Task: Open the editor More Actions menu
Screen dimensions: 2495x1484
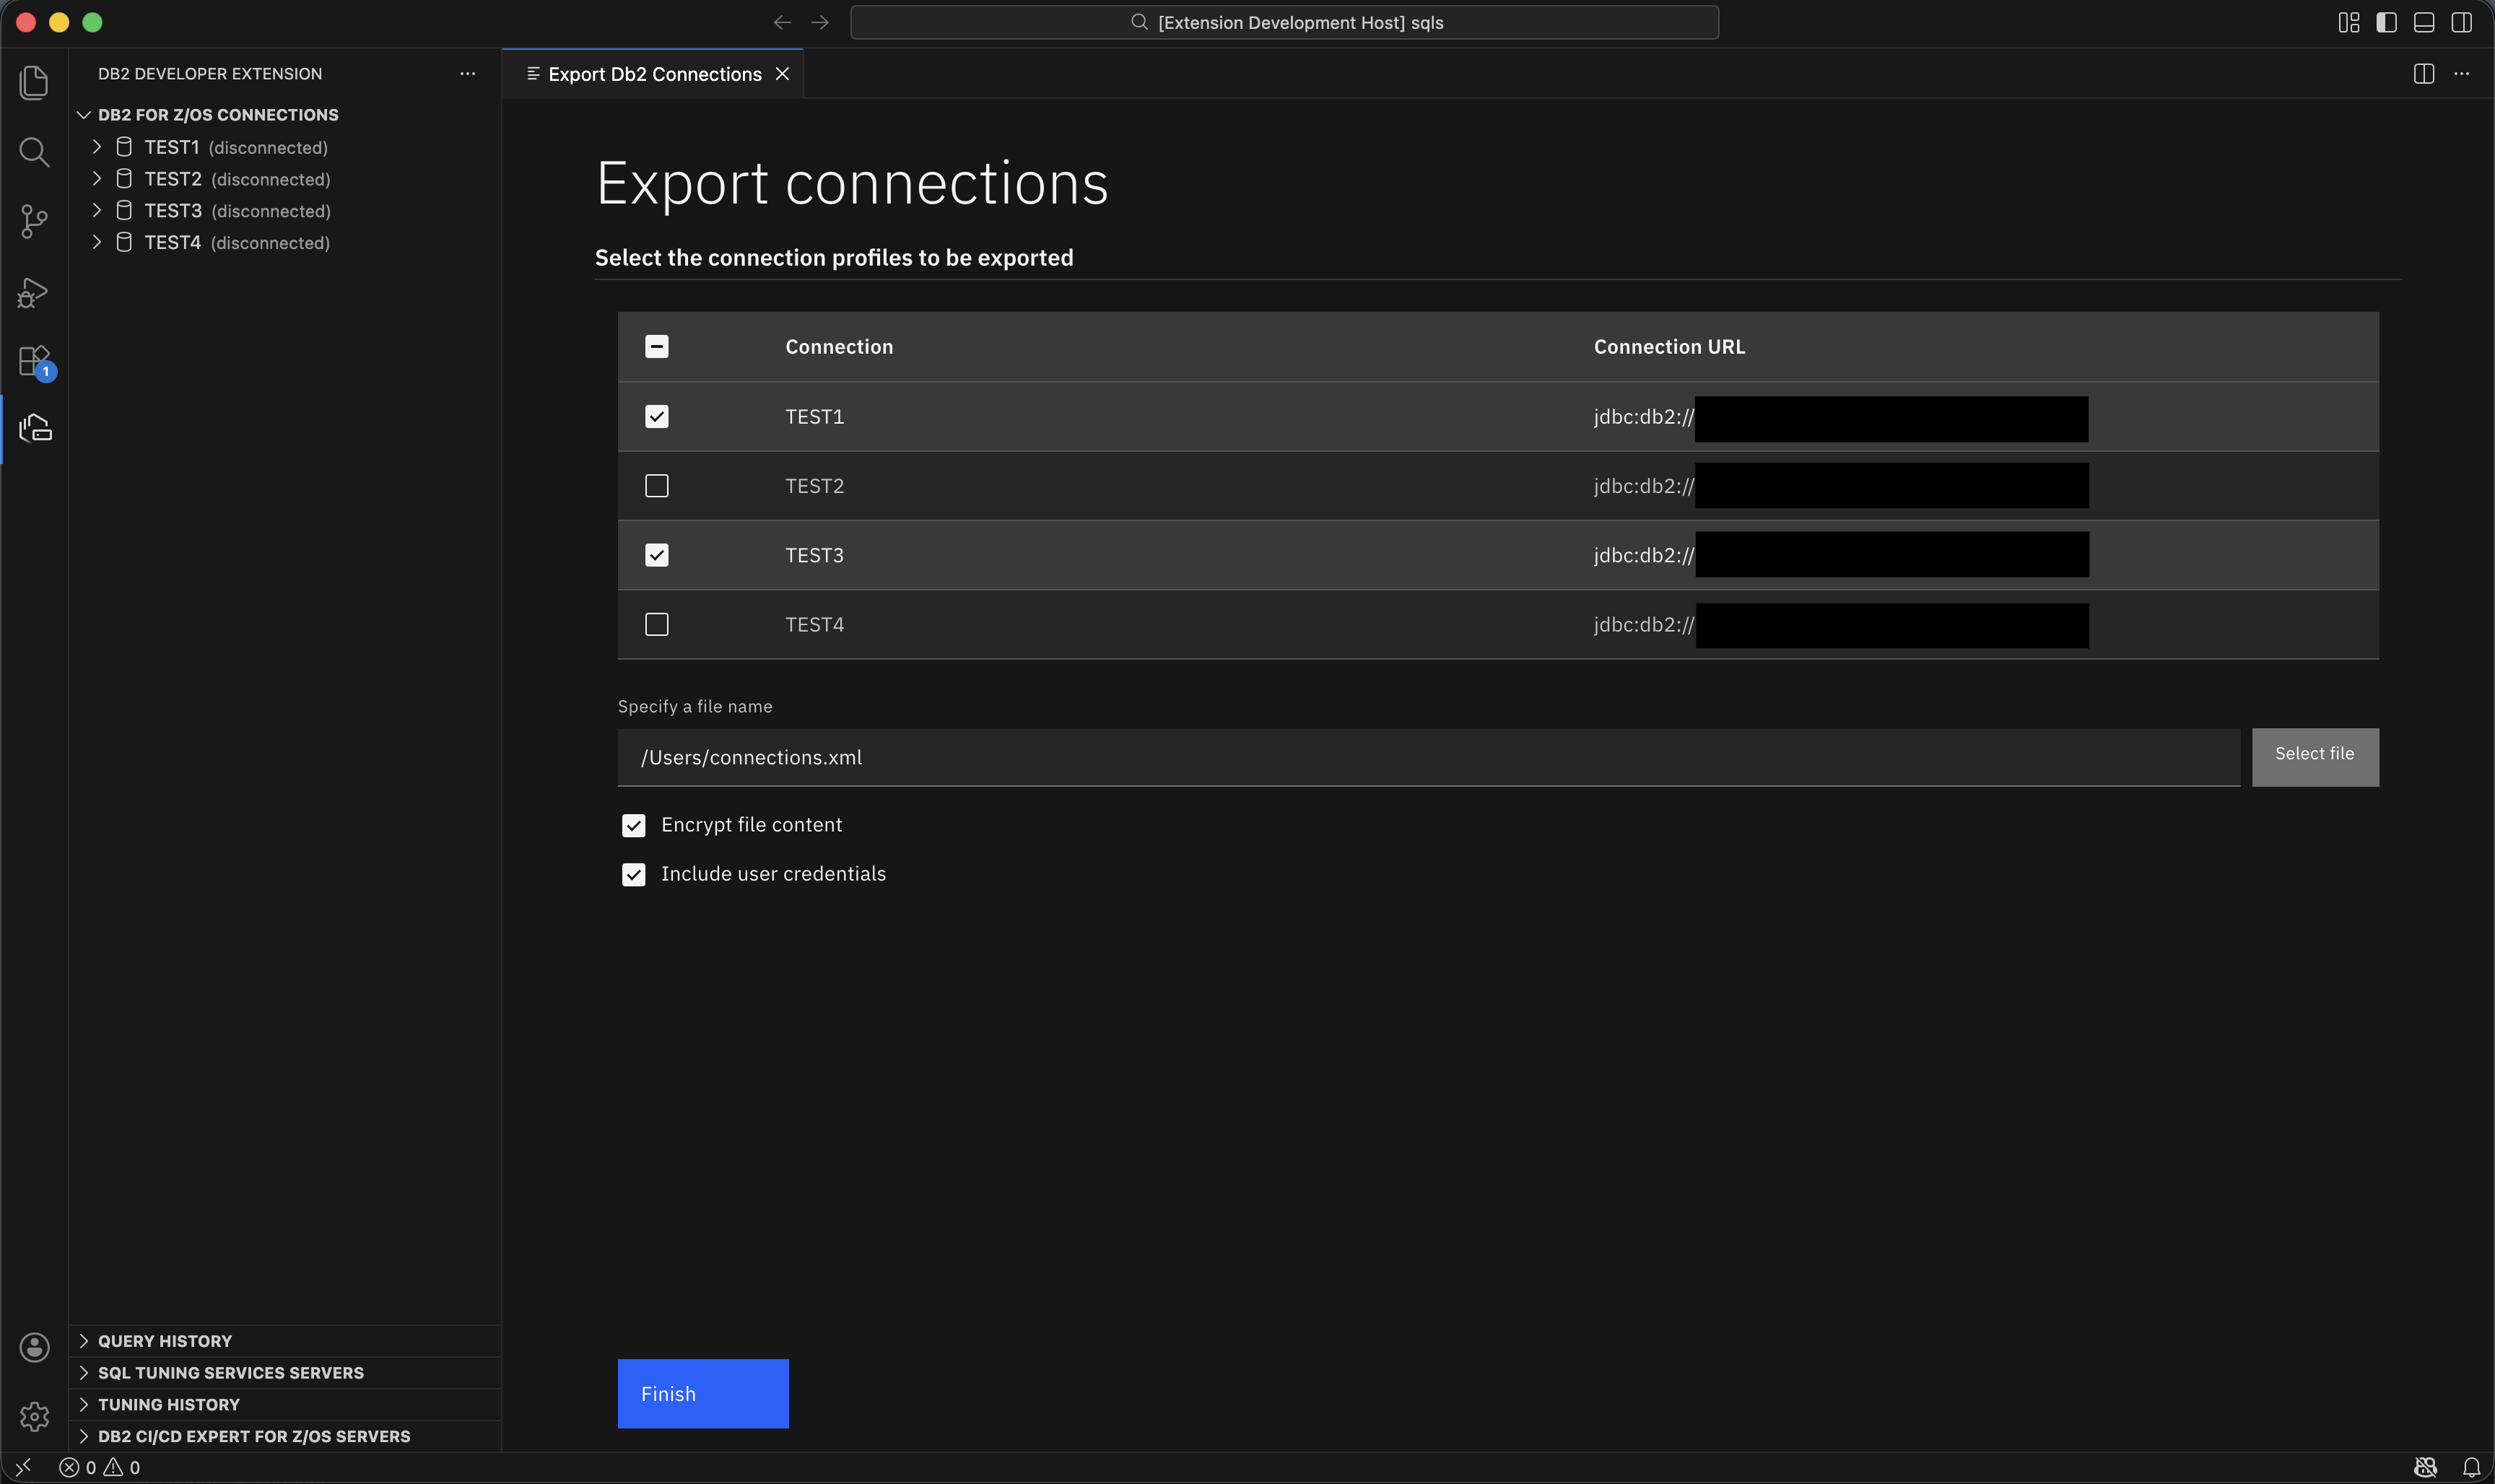Action: click(x=2461, y=74)
